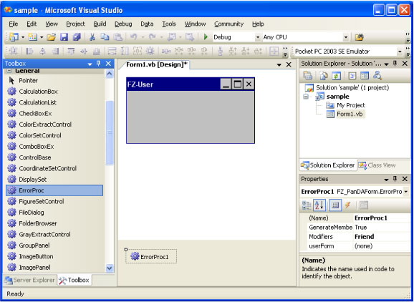414x302 pixels.
Task: Open the Tools menu
Action: (169, 24)
